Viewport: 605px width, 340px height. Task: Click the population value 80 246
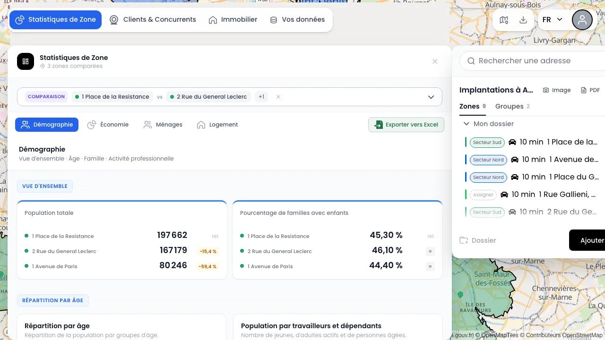pos(173,265)
